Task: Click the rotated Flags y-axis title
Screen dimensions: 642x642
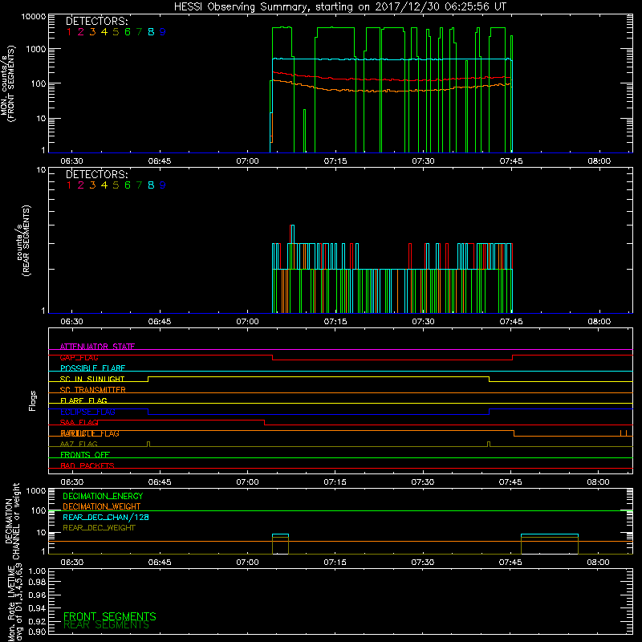Action: point(33,400)
